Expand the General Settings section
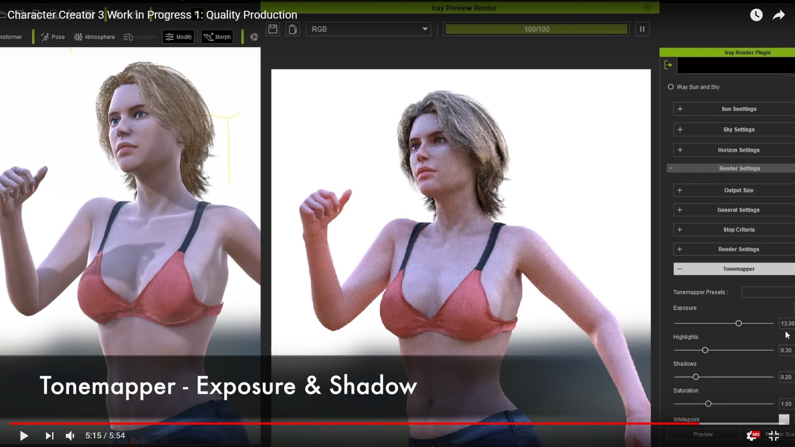 (734, 210)
